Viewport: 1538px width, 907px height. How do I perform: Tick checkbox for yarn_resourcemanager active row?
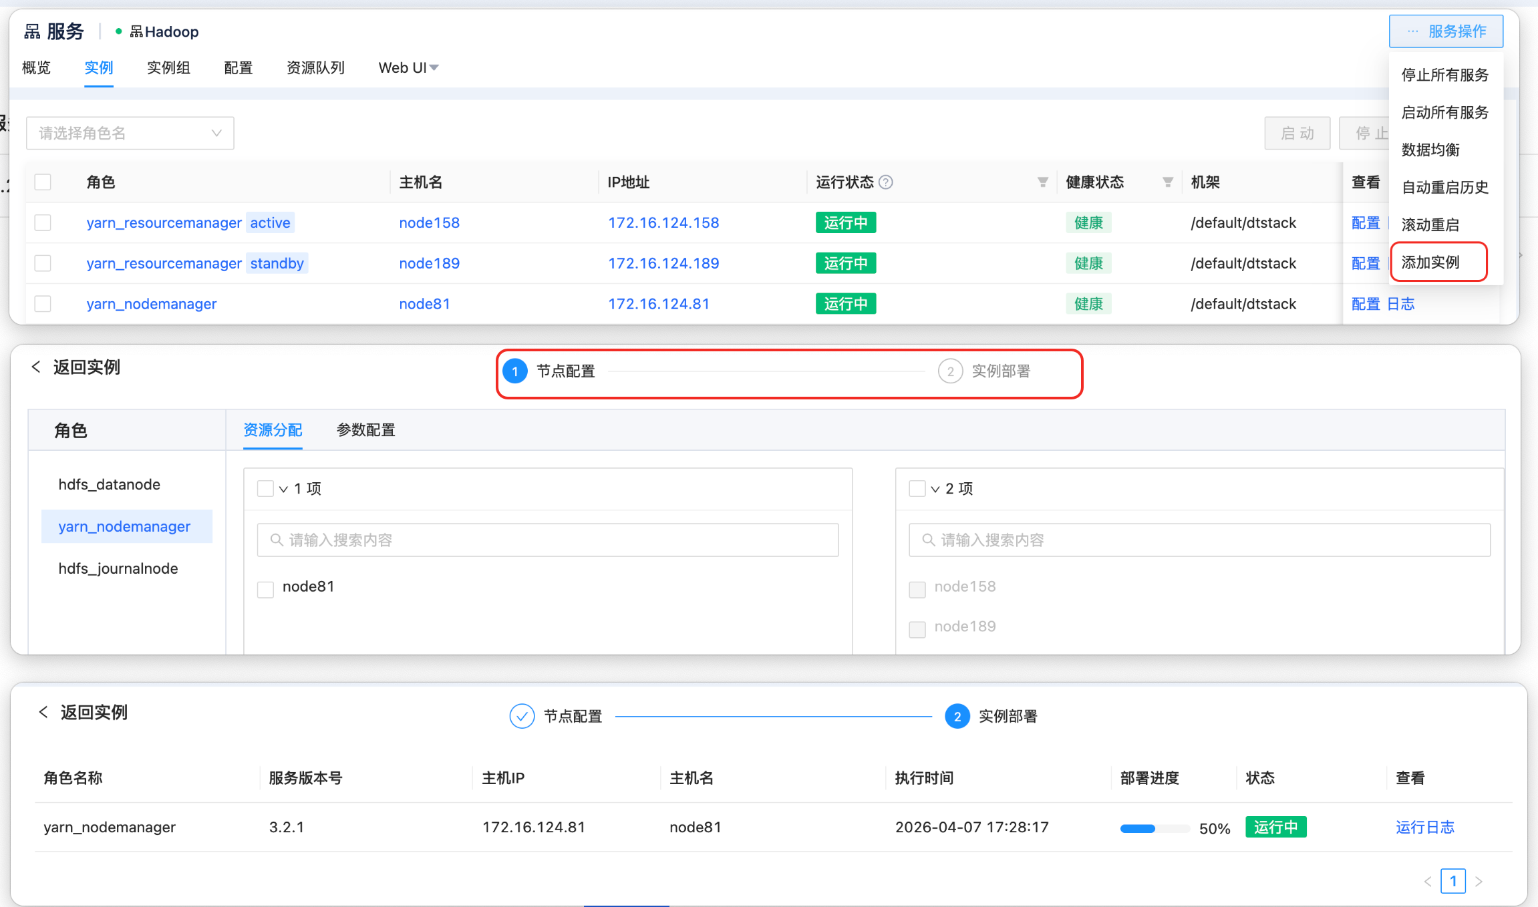[x=43, y=222]
